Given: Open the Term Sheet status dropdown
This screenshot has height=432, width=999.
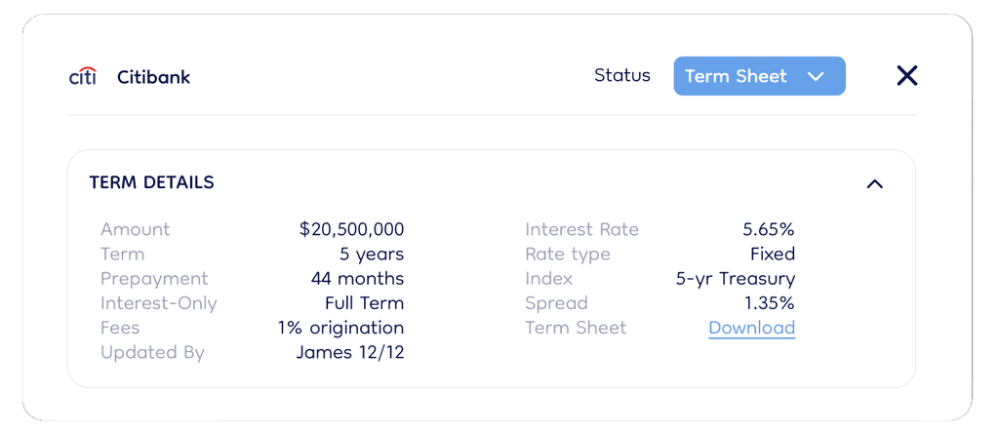Looking at the screenshot, I should click(x=759, y=76).
